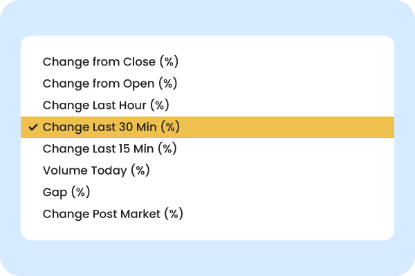
Task: Choose Change from Open (%) entry
Action: (110, 83)
